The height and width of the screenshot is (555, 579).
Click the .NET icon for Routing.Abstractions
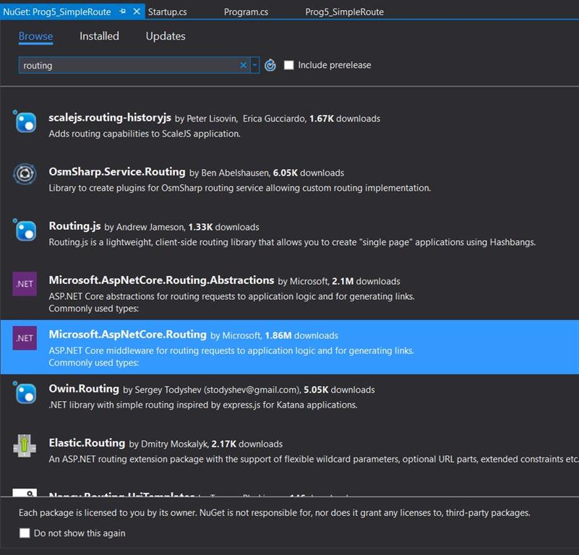pyautogui.click(x=25, y=284)
